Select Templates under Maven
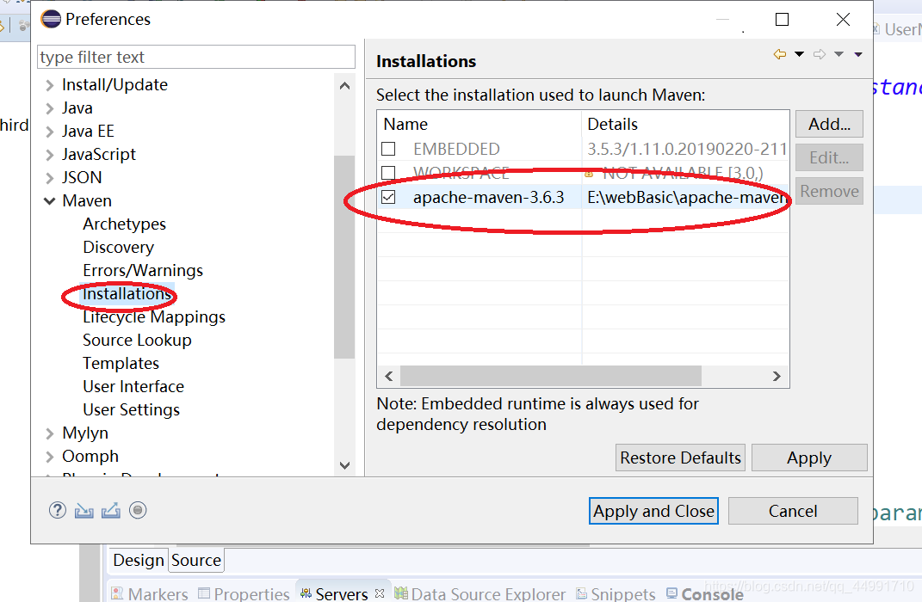The image size is (922, 602). point(121,364)
